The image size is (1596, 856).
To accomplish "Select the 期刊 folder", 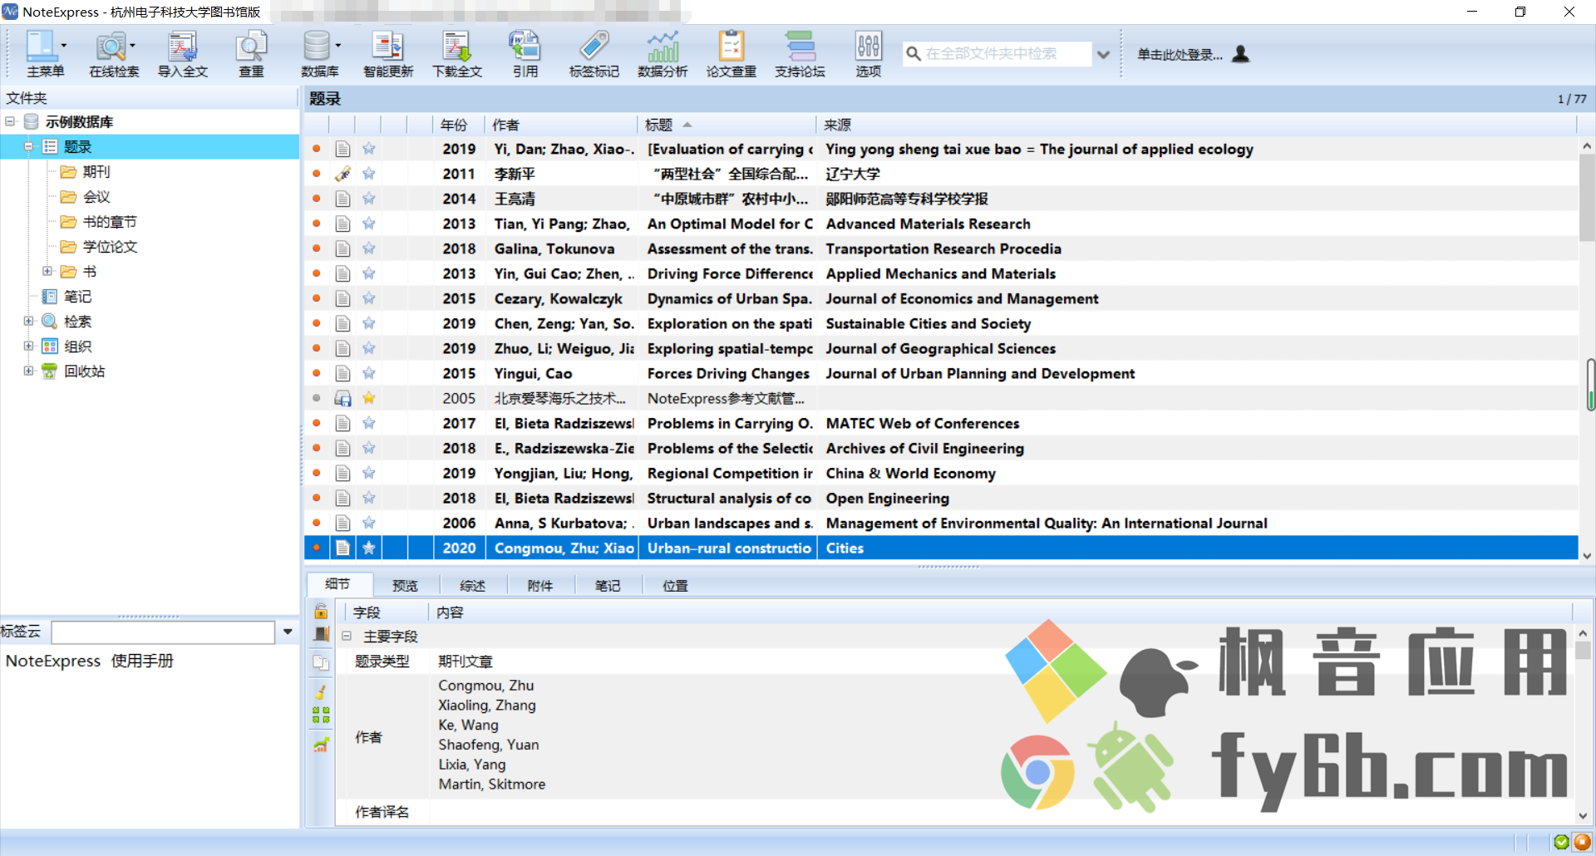I will pos(96,172).
